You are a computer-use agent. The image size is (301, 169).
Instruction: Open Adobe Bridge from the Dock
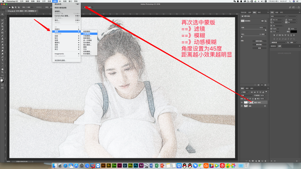click(109, 165)
